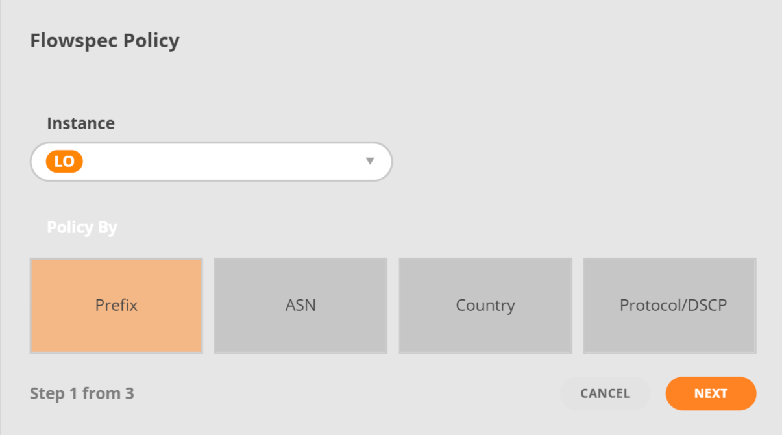
Task: Click the Flowspec Policy dialog title
Action: [x=104, y=41]
